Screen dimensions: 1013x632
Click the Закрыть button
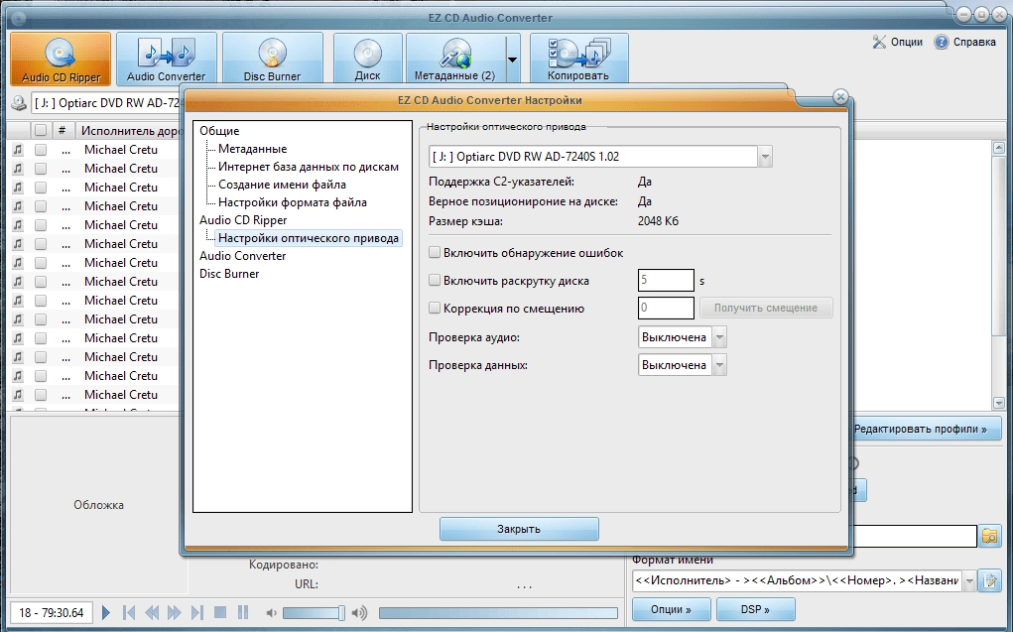point(519,529)
